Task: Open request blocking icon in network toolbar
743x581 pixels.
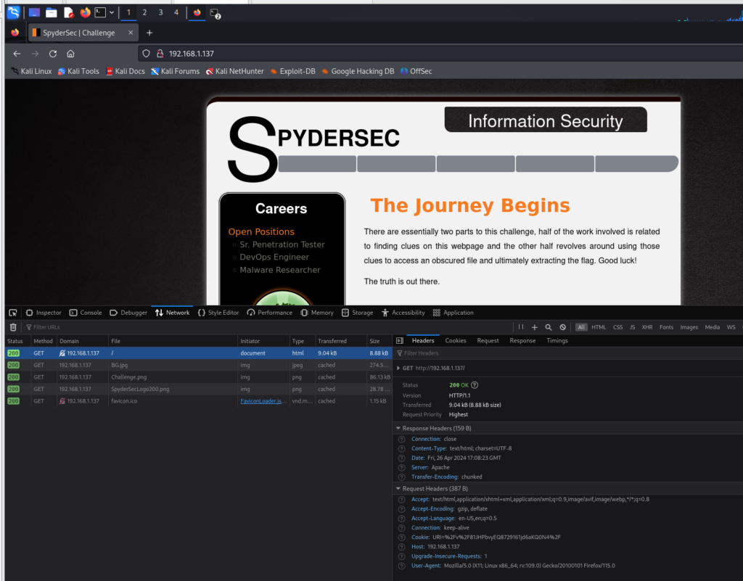Action: click(562, 327)
